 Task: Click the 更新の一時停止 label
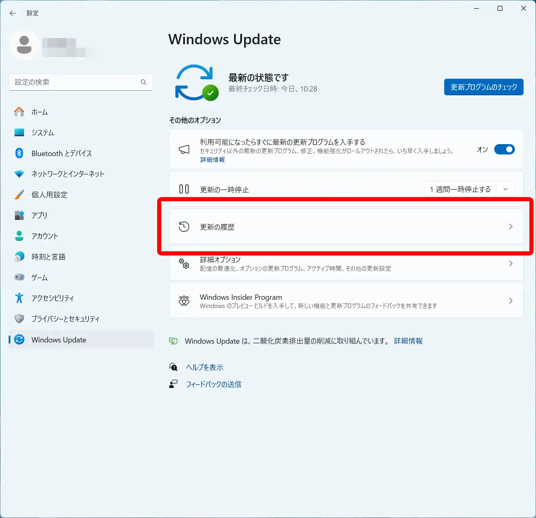224,190
